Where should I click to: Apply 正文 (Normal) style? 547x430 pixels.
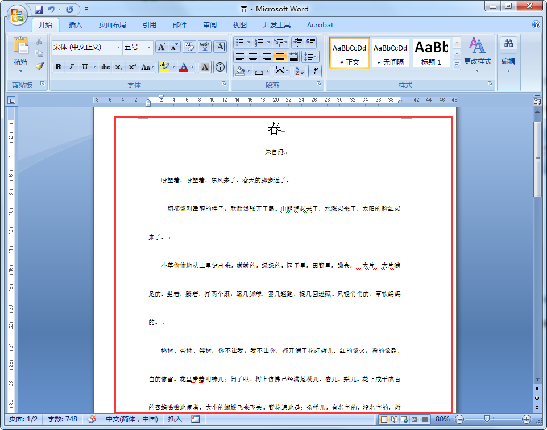350,53
